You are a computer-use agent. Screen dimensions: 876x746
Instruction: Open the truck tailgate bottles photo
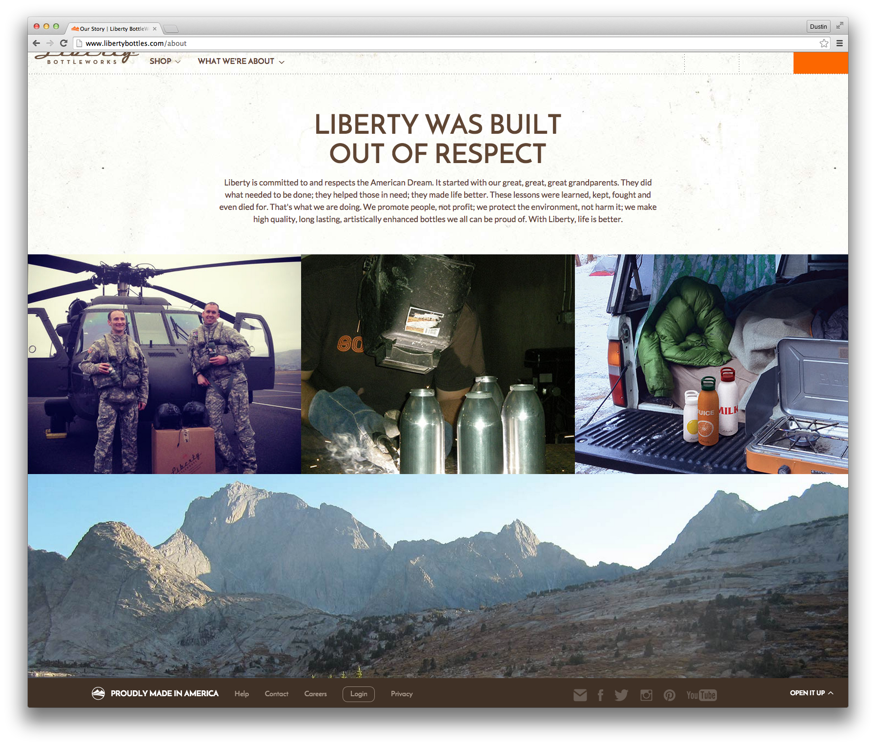[x=712, y=364]
